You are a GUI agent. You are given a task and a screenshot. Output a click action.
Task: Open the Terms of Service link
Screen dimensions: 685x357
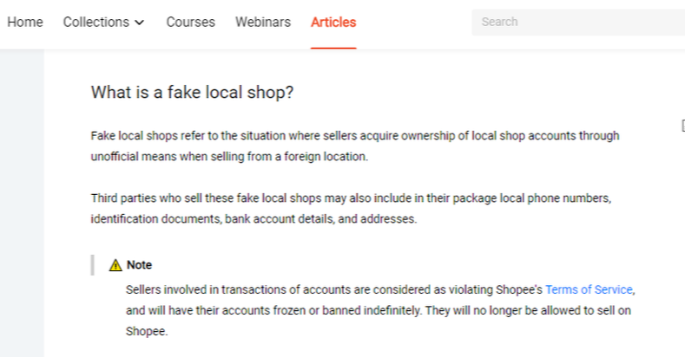pos(589,289)
